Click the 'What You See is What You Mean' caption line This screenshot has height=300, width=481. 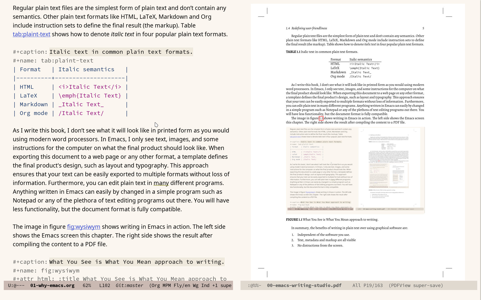137,262
